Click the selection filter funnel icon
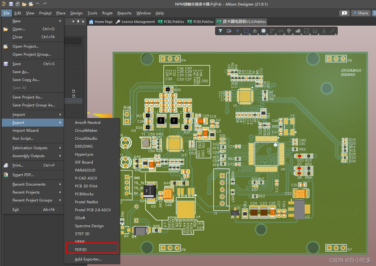 (x=220, y=31)
